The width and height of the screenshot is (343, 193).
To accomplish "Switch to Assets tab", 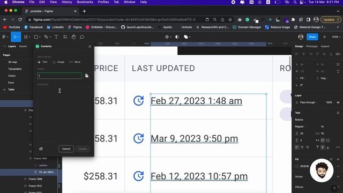I will [23, 47].
